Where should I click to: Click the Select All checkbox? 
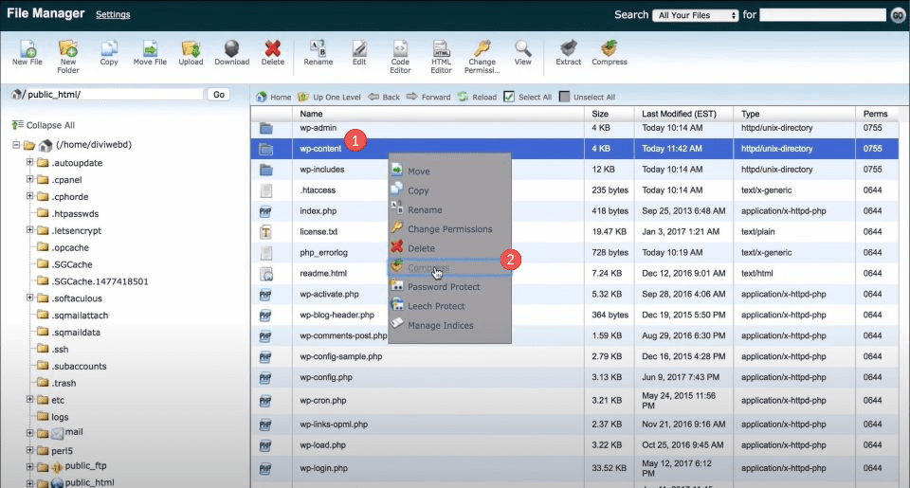(509, 97)
